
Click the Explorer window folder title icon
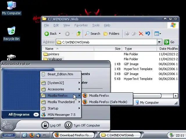pos(44,19)
